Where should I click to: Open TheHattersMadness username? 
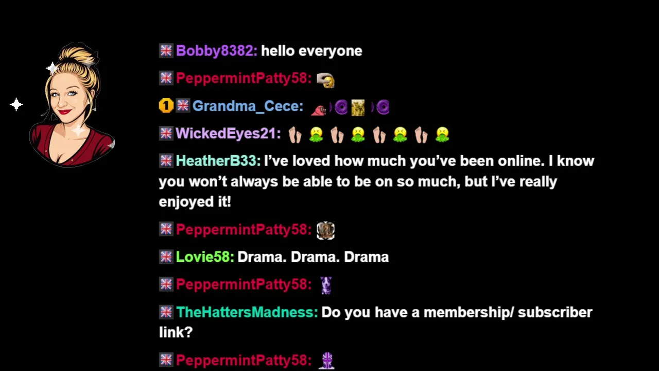[x=247, y=312]
